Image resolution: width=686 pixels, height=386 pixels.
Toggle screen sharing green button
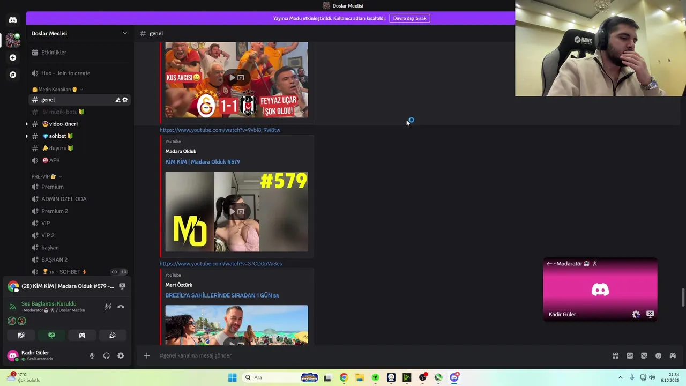pyautogui.click(x=51, y=335)
